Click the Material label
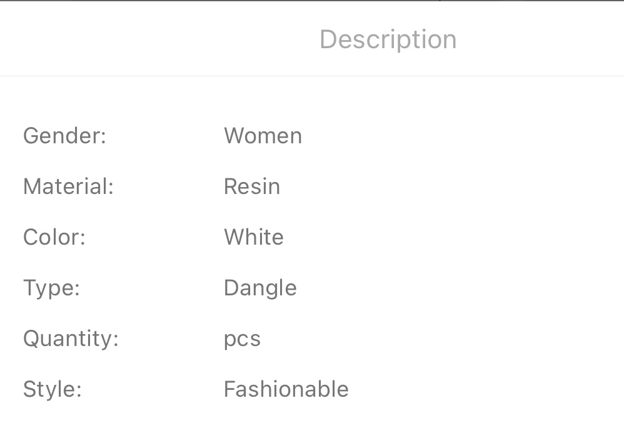Screen dimensions: 624x423 (x=68, y=186)
